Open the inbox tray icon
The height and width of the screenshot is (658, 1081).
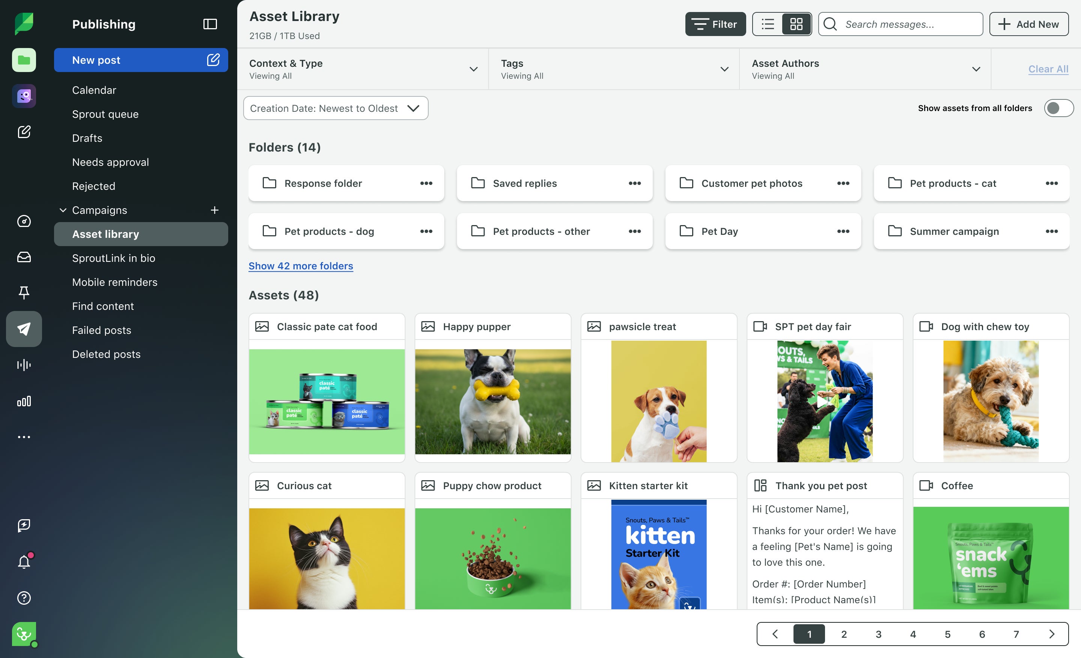point(24,257)
